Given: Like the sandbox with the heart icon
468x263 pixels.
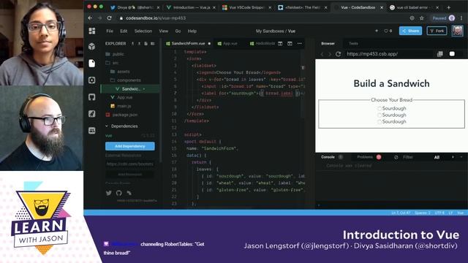Looking at the screenshot, I should (385, 31).
